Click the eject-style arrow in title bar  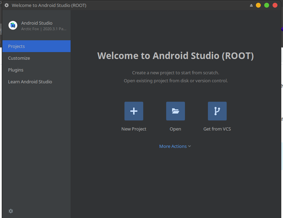pos(251,6)
